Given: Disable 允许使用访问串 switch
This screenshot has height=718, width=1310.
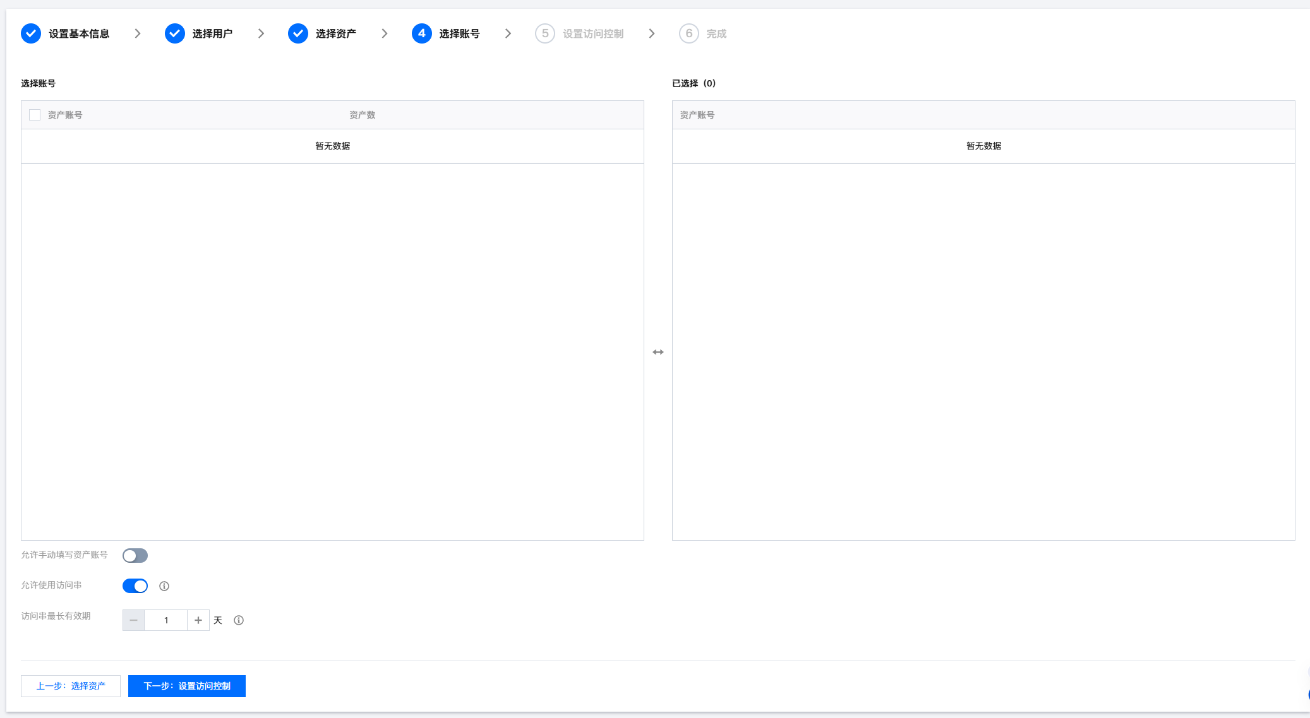Looking at the screenshot, I should 135,586.
